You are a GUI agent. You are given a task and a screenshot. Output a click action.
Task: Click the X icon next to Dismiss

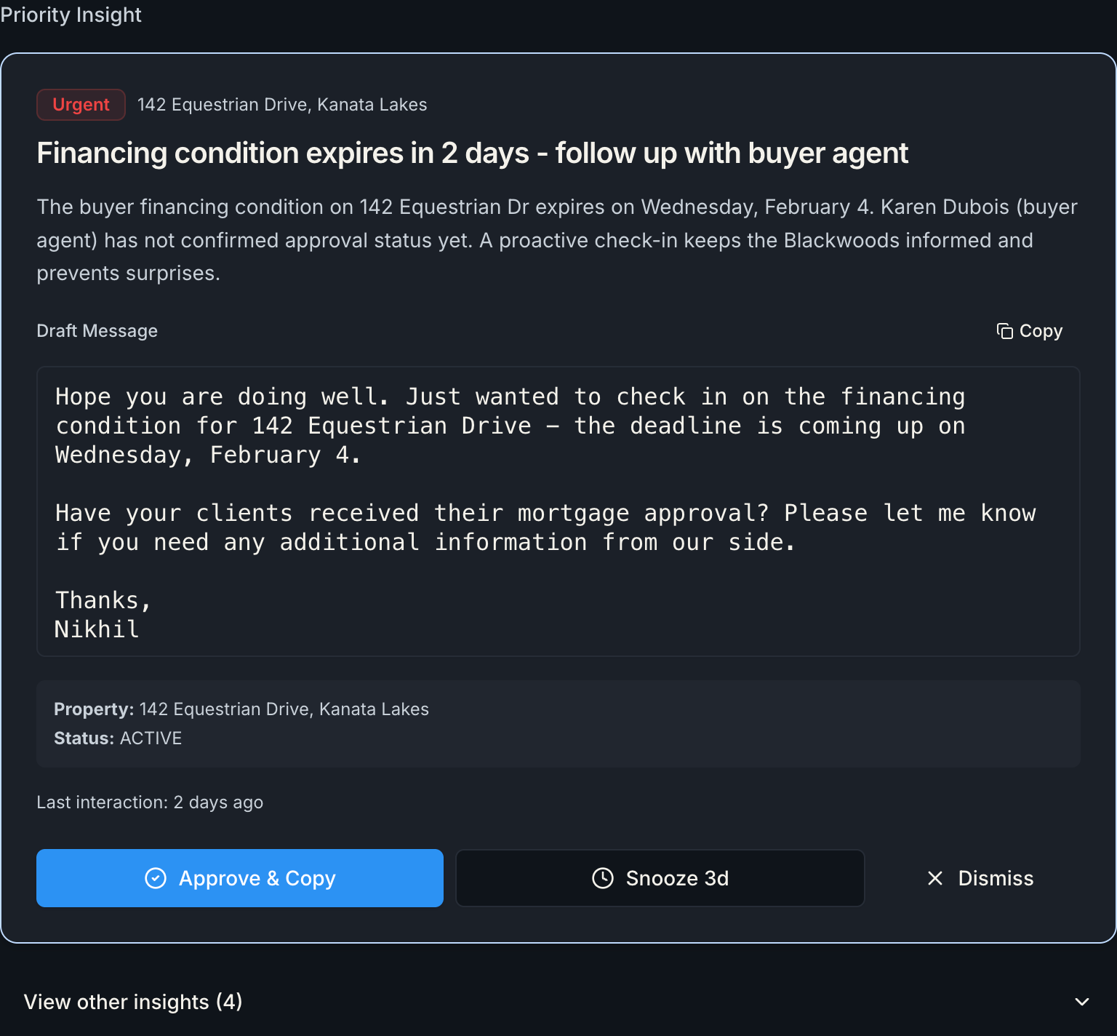(934, 878)
